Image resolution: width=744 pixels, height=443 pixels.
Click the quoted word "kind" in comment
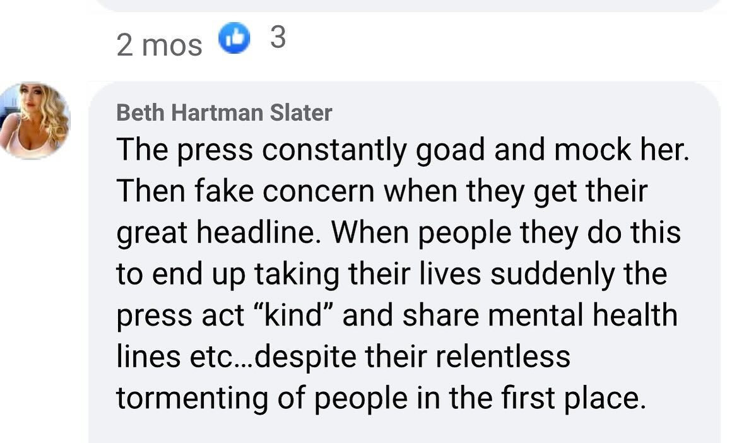click(292, 315)
